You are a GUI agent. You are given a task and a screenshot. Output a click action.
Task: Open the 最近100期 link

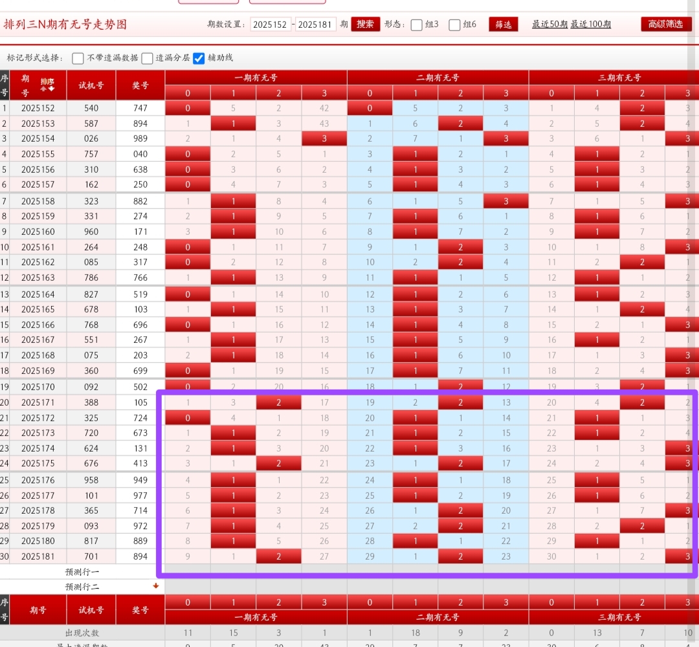click(x=590, y=25)
